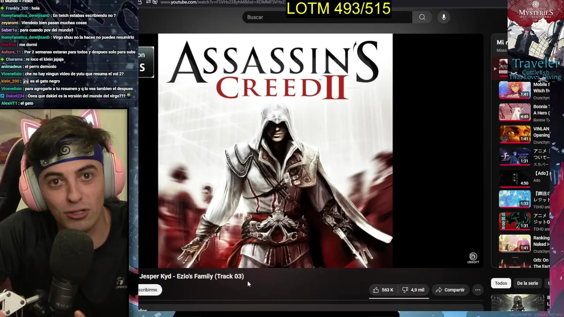Open the Ranking Naked video thumbnail
Viewport: 564px width, 317px height.
point(515,243)
